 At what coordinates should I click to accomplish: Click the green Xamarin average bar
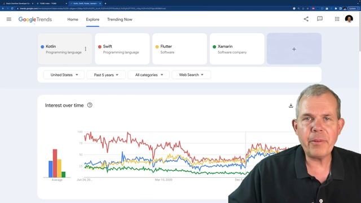pos(63,174)
